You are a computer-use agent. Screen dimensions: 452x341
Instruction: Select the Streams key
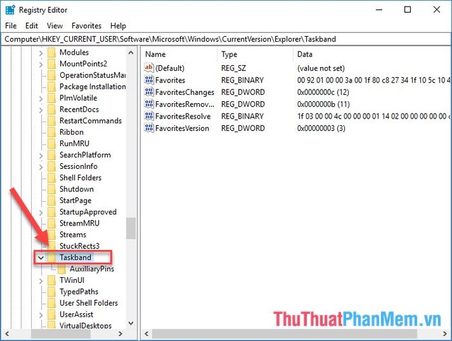tap(72, 235)
